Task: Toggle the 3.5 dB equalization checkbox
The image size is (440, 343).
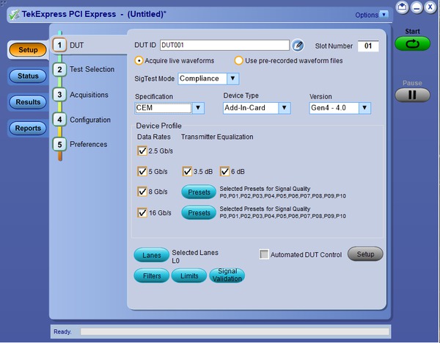Action: click(x=187, y=172)
